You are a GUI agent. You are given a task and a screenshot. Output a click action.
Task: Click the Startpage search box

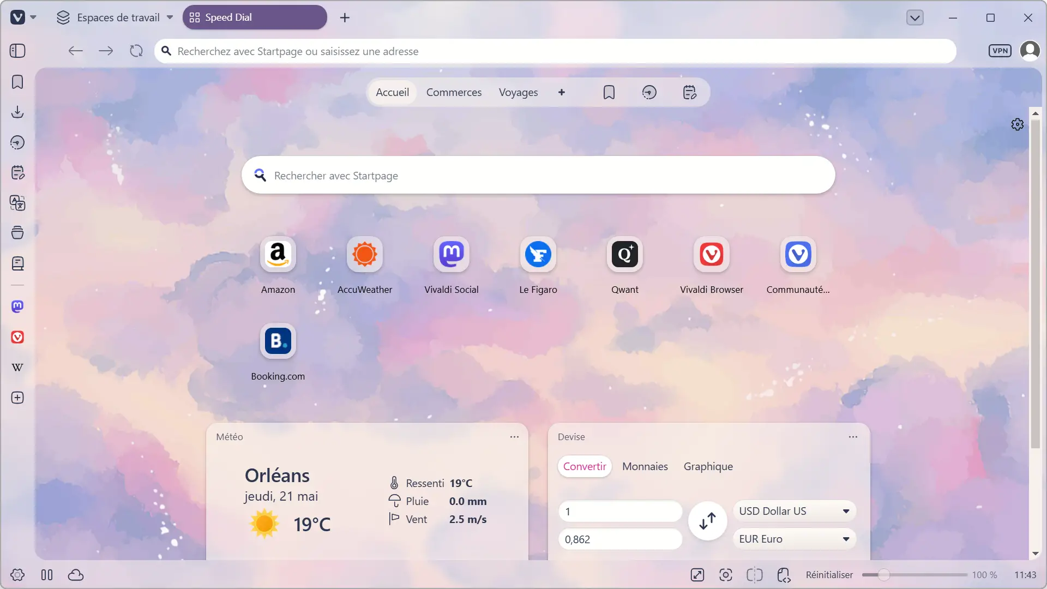click(538, 175)
